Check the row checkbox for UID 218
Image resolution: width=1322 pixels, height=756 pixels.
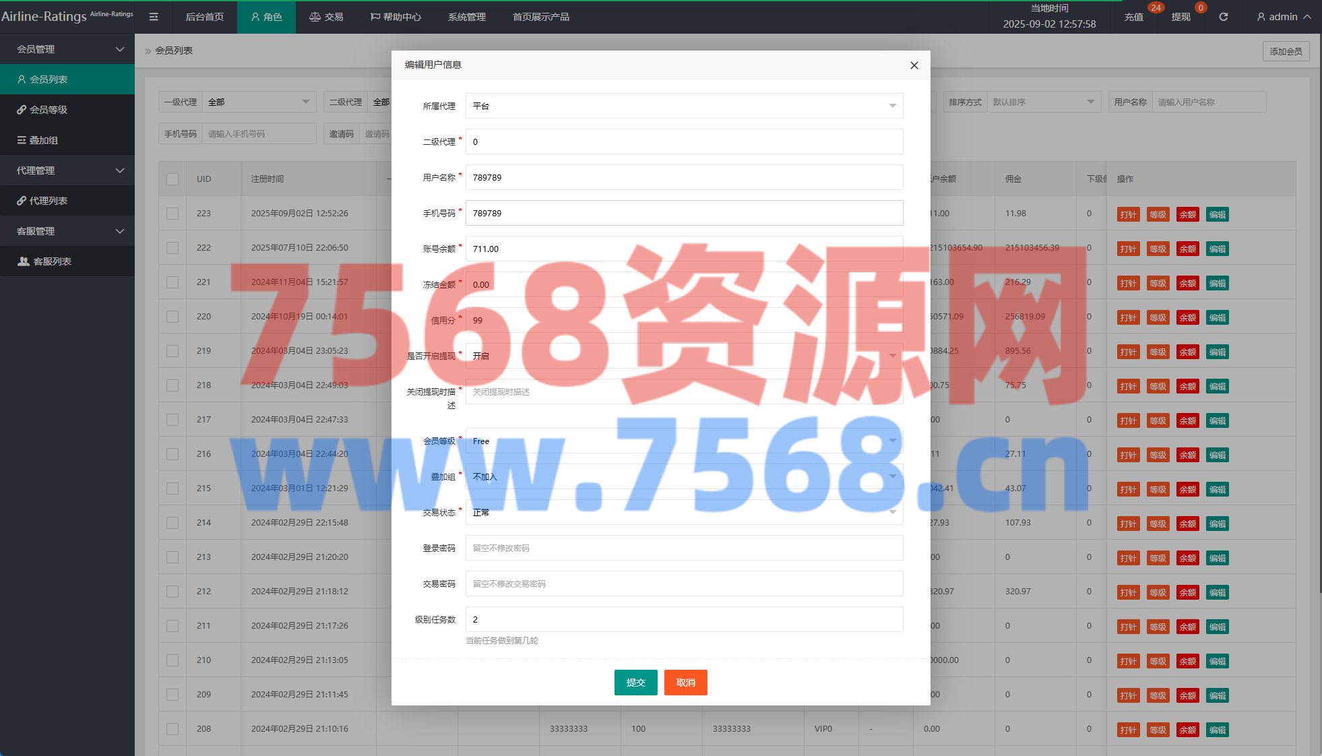point(172,385)
